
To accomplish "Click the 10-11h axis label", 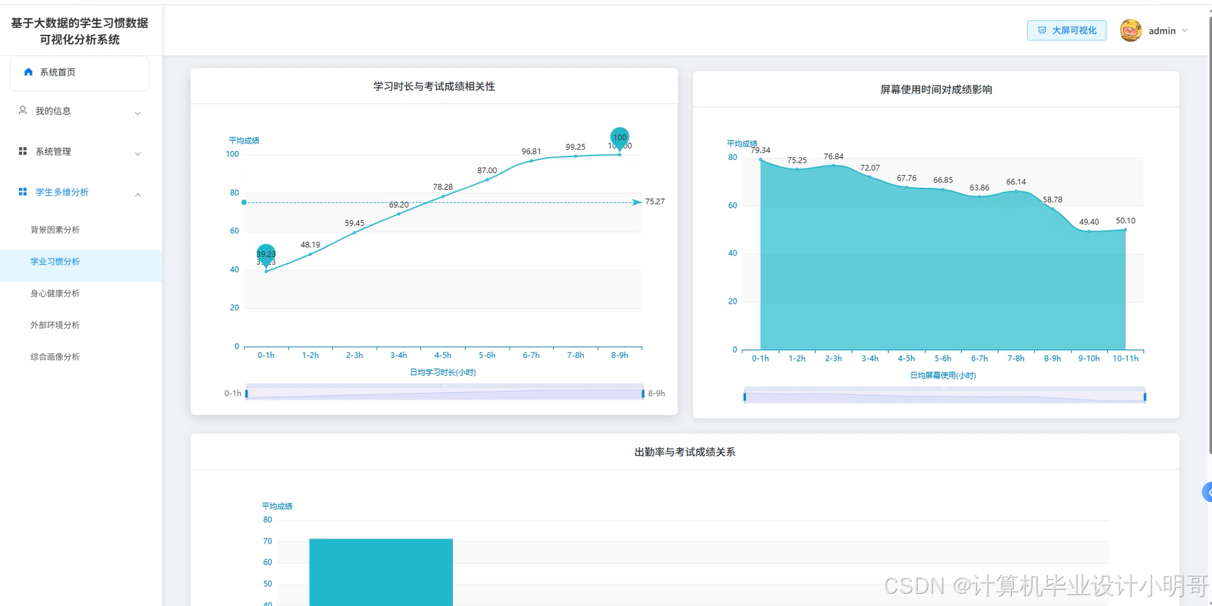I will (1125, 358).
